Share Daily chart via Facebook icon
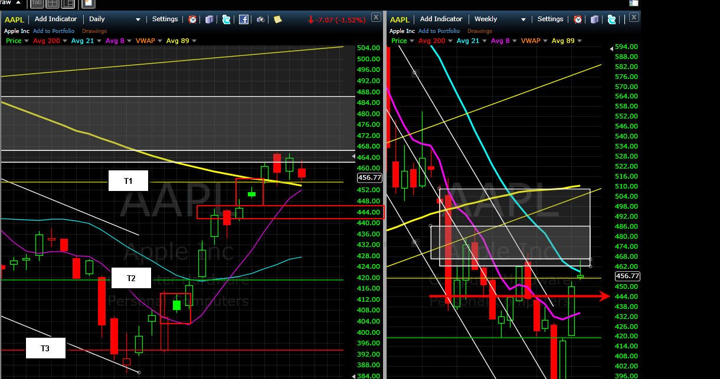This screenshot has height=379, width=720. point(243,19)
